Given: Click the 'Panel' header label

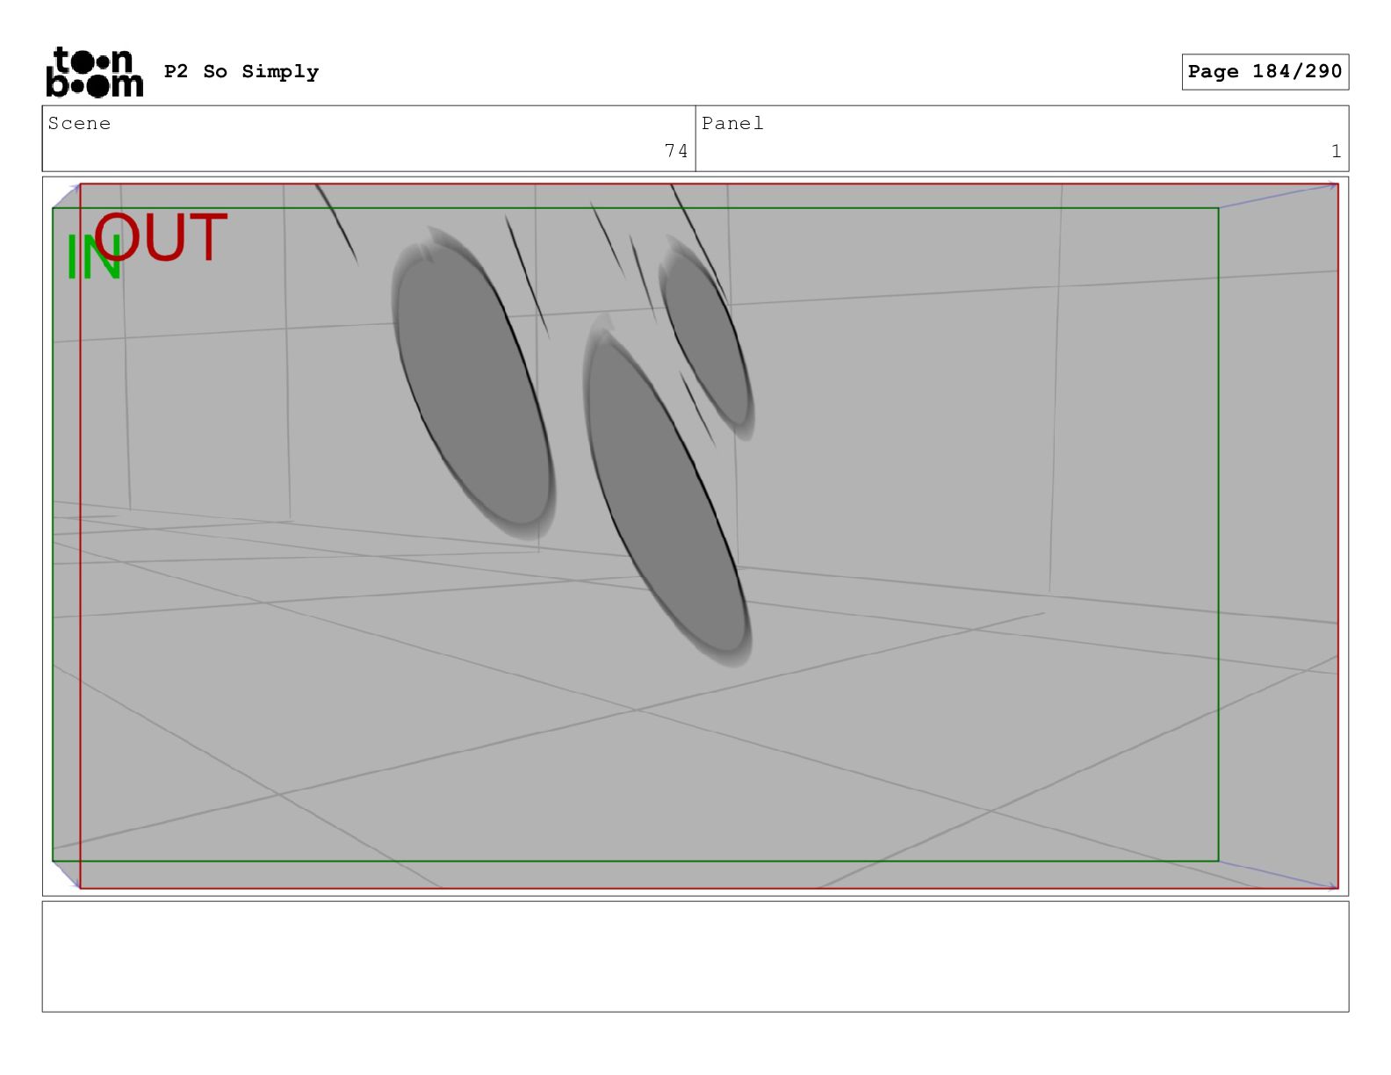Looking at the screenshot, I should (732, 124).
